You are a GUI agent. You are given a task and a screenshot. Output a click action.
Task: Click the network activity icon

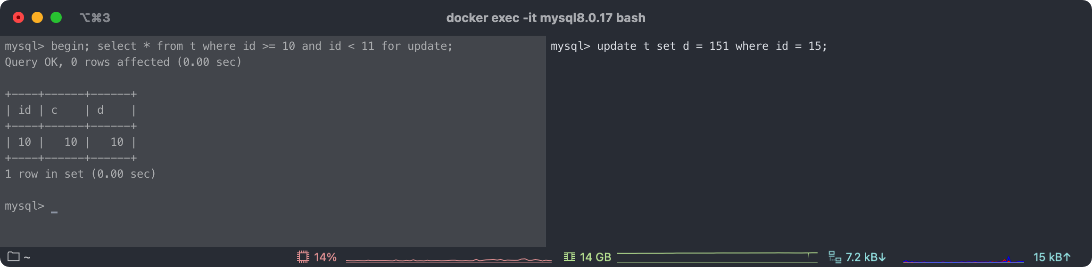click(x=835, y=257)
